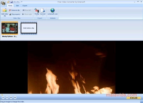Screen dimensions: 143x103
Task: Click the 0:0:0,00 time counter
Action: (134, 98)
